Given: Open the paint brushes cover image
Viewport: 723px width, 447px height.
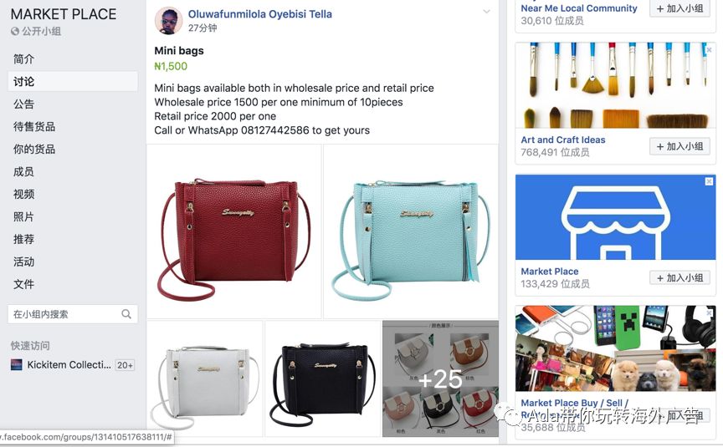Looking at the screenshot, I should pos(615,85).
